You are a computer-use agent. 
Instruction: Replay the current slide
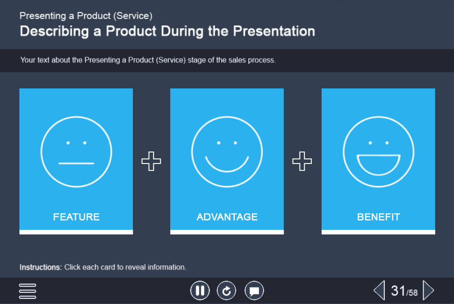(227, 291)
